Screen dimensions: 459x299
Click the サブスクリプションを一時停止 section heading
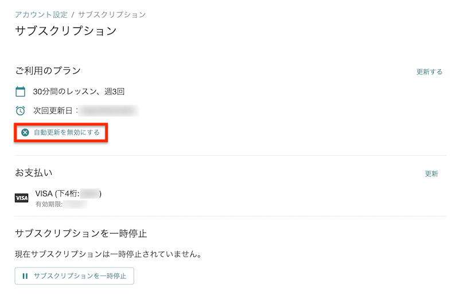pos(81,233)
